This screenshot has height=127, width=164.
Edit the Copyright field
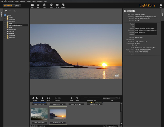point(146,30)
